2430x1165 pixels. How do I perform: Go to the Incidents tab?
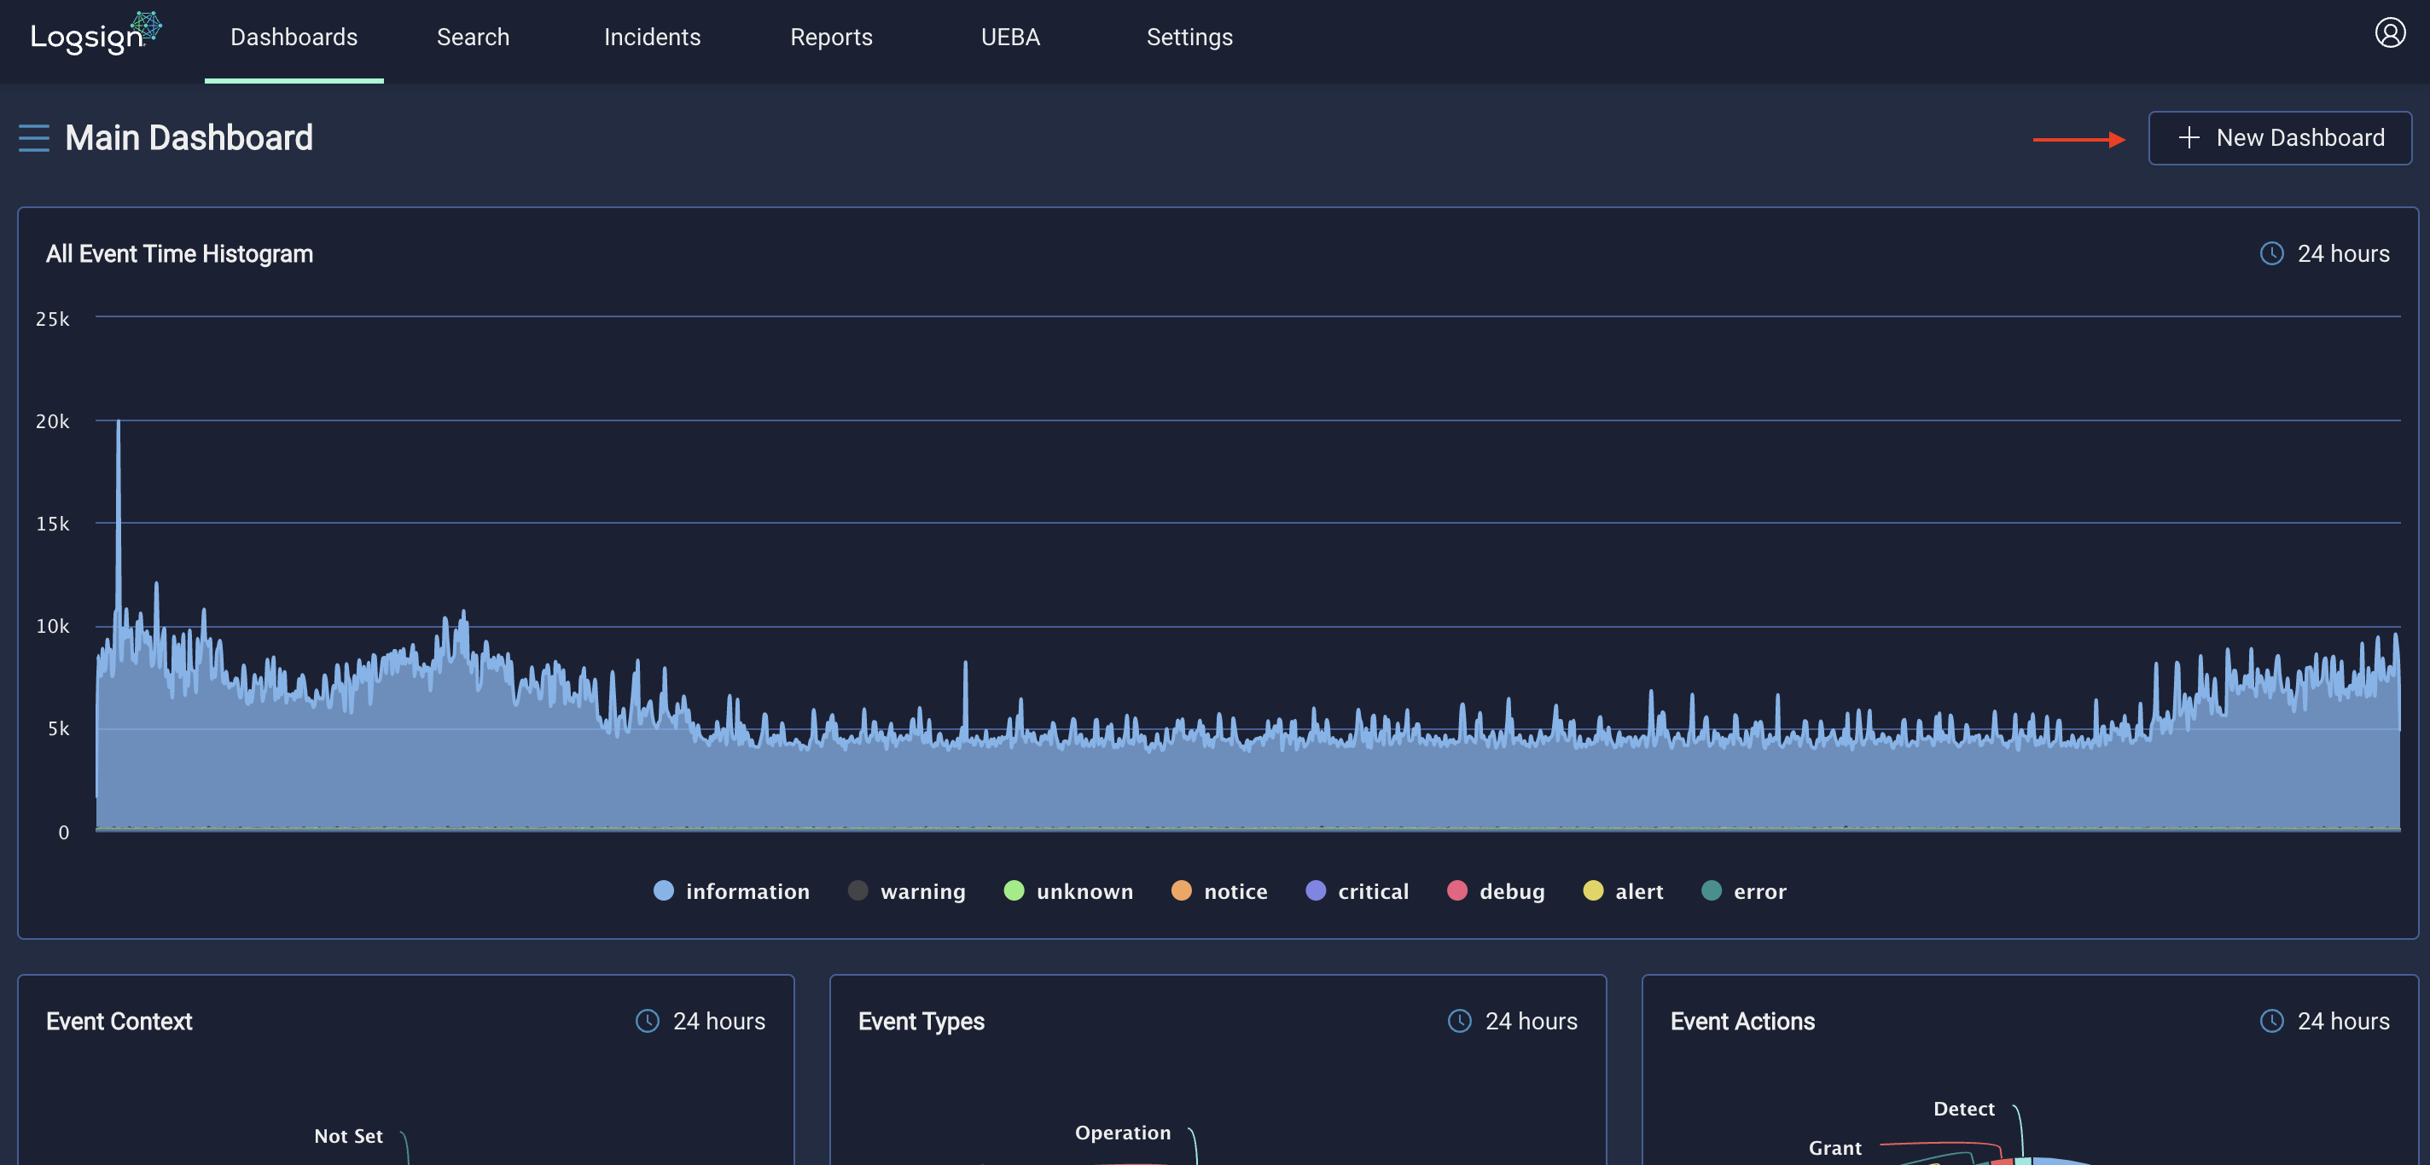(652, 37)
